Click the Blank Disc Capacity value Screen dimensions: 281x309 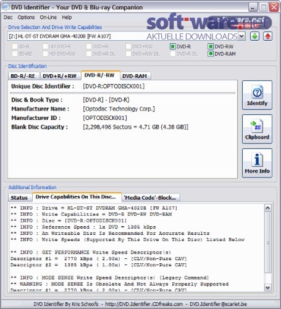click(x=135, y=127)
